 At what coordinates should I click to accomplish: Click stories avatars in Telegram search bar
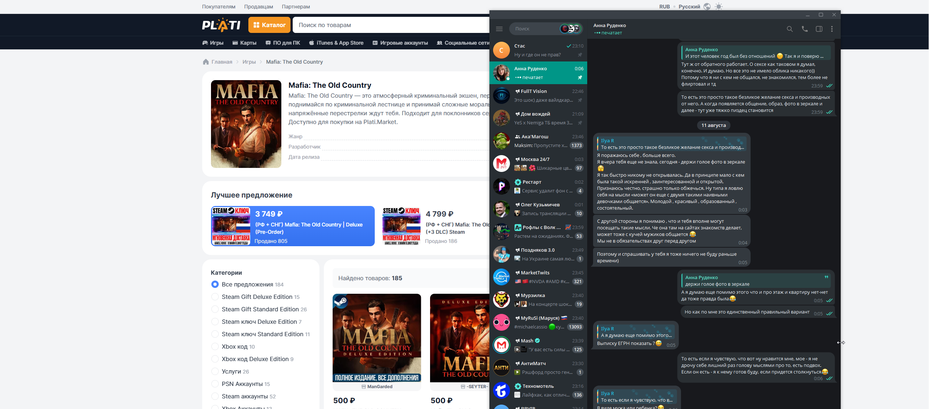click(x=571, y=29)
